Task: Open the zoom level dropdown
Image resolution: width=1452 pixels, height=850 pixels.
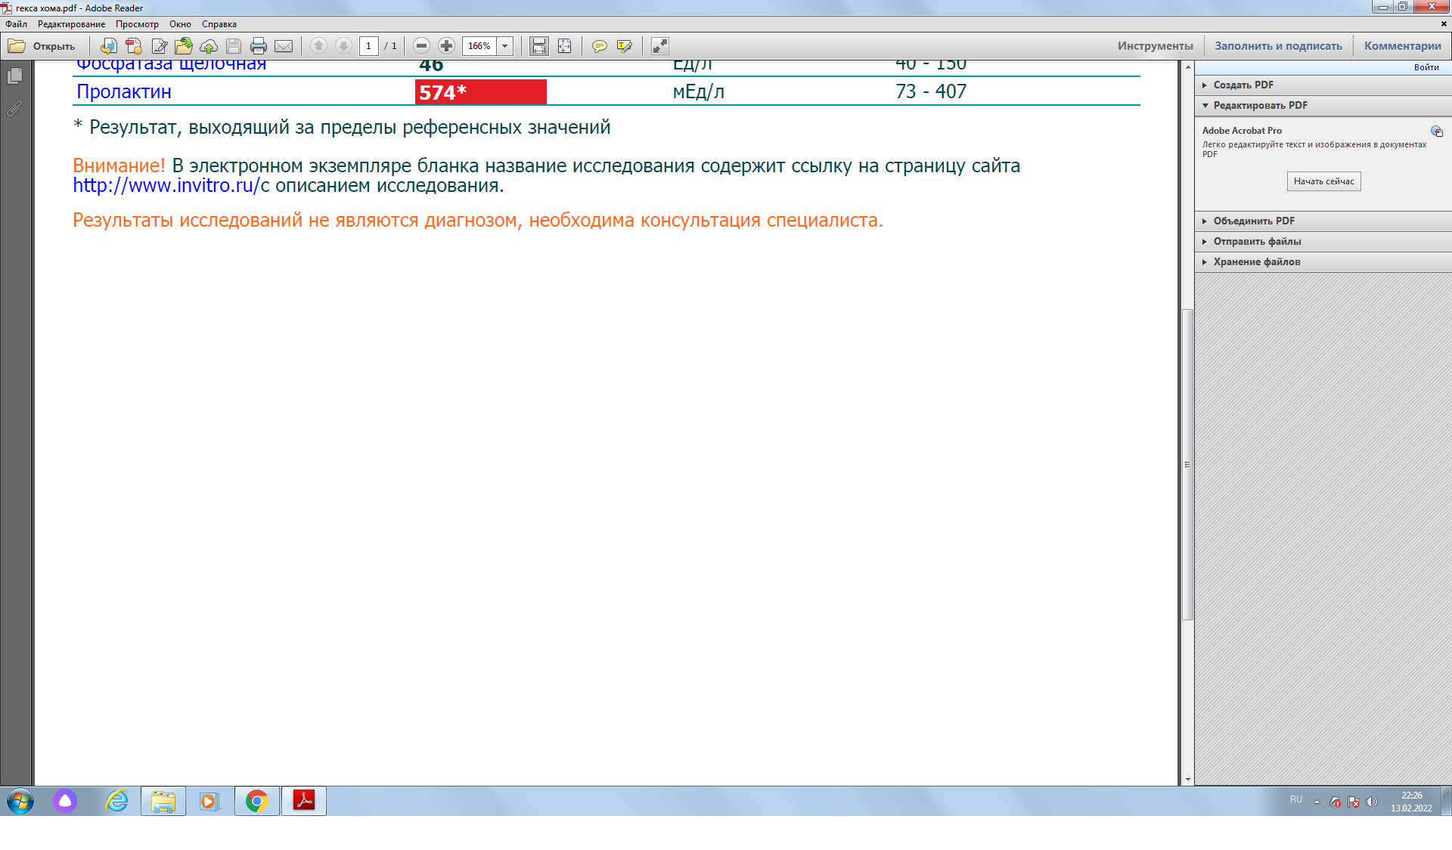Action: (x=504, y=46)
